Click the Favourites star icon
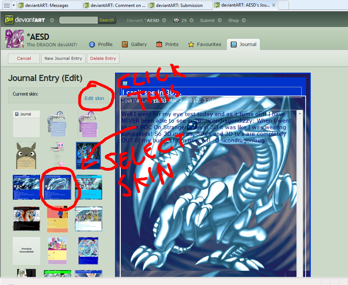The height and width of the screenshot is (285, 348). (x=191, y=45)
